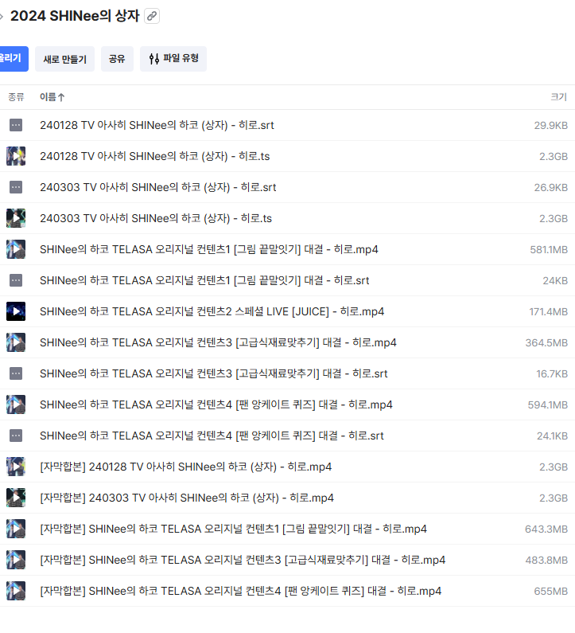Click folder title 2024 SHINee의 상자
This screenshot has height=633, width=575.
75,16
